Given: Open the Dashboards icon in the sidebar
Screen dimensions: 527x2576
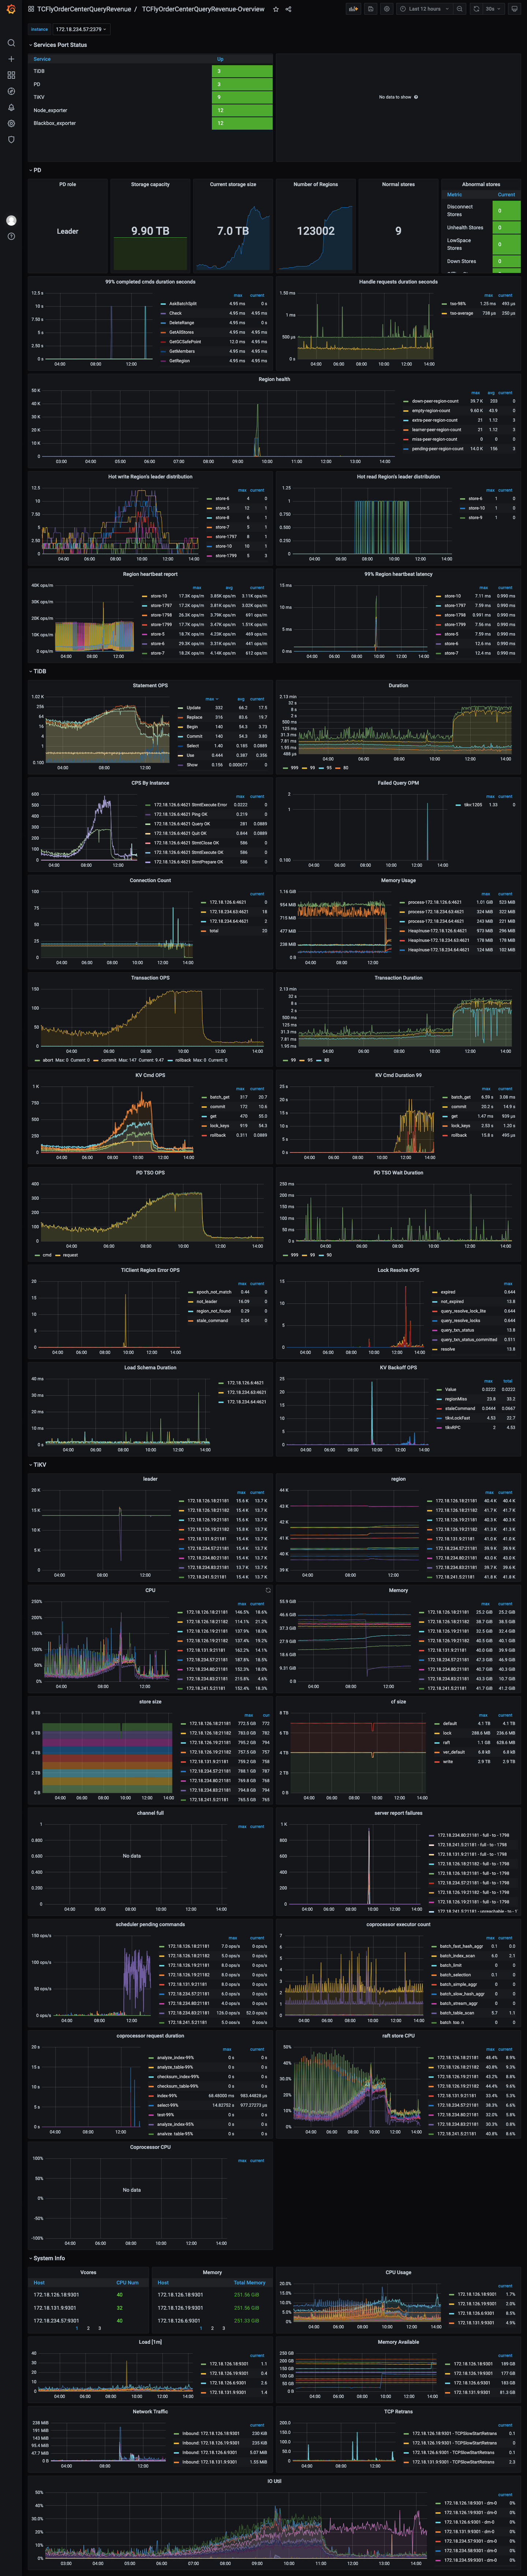Looking at the screenshot, I should pyautogui.click(x=11, y=75).
